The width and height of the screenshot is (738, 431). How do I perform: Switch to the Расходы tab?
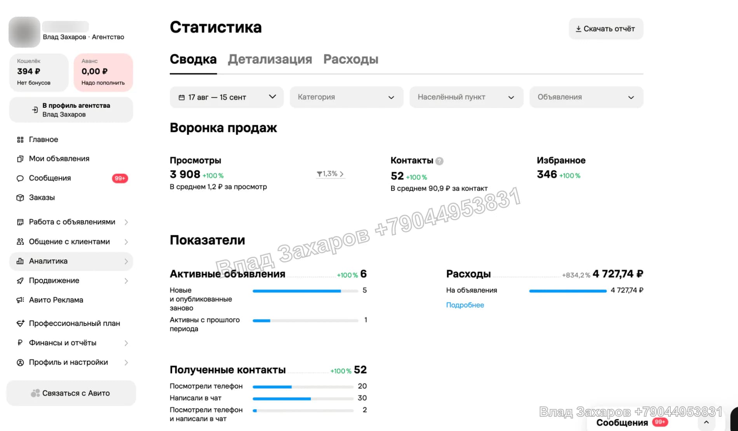point(351,59)
